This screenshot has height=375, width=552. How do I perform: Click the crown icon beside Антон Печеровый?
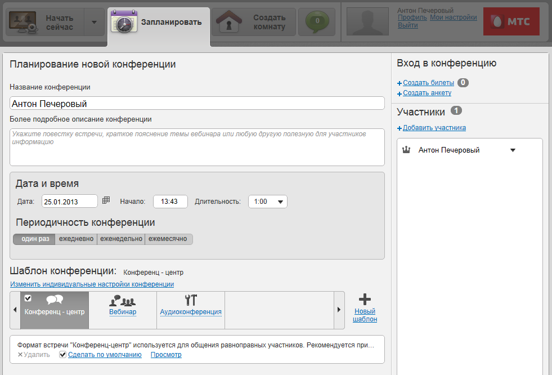click(x=406, y=150)
